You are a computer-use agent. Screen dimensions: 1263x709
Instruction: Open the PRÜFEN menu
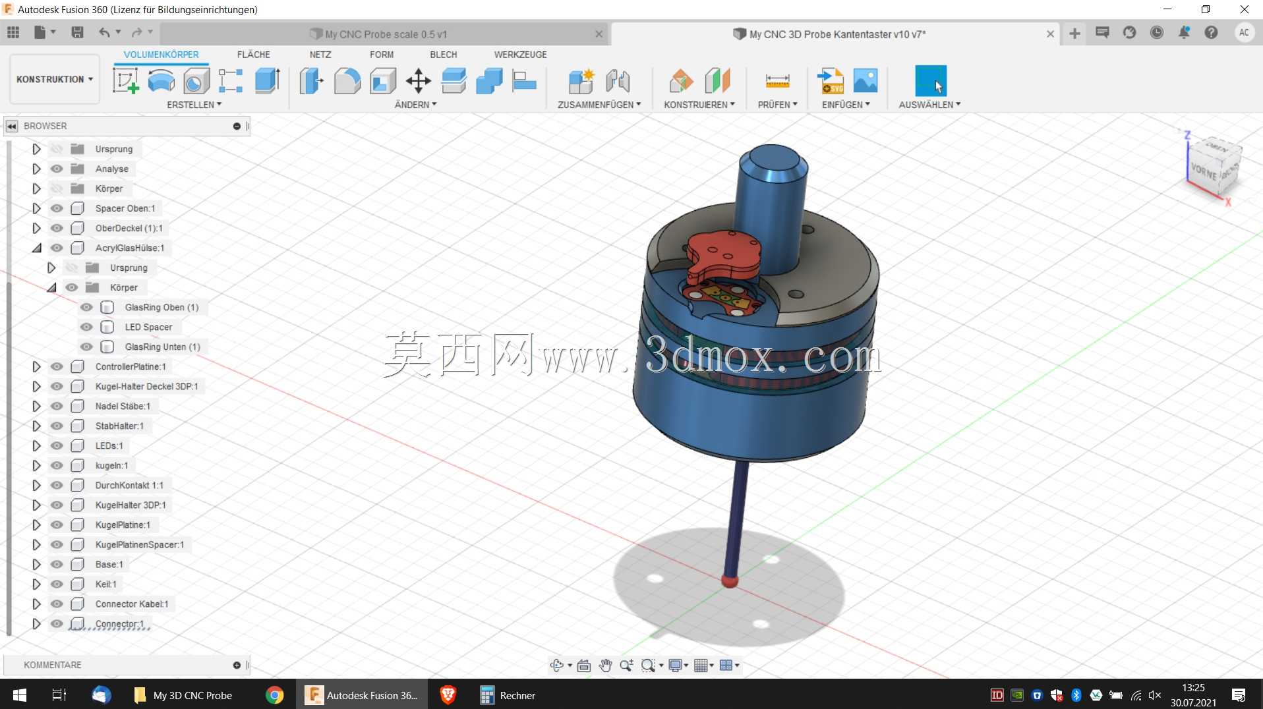tap(778, 105)
